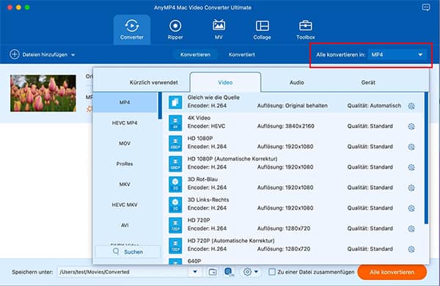
Task: Open settings gear for HD 1080P preset
Action: [411, 147]
